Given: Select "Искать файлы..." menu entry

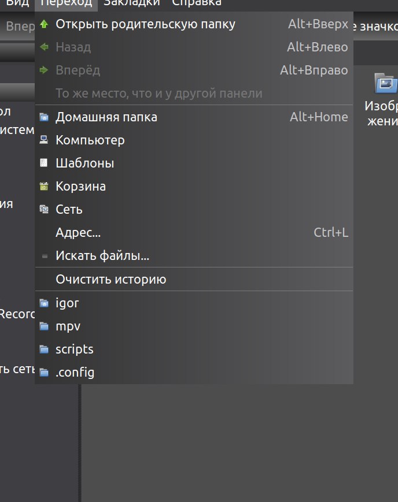Looking at the screenshot, I should tap(102, 256).
